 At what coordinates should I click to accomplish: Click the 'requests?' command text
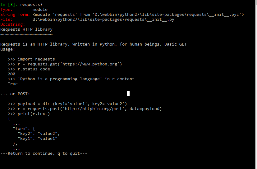(31, 5)
